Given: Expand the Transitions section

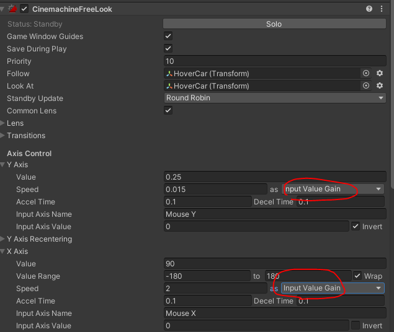Looking at the screenshot, I should [x=2, y=136].
